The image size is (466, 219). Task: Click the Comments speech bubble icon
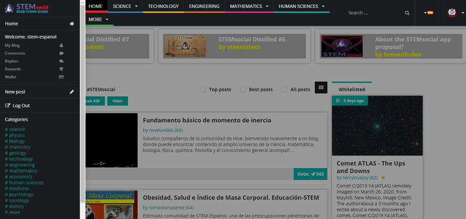[61, 53]
